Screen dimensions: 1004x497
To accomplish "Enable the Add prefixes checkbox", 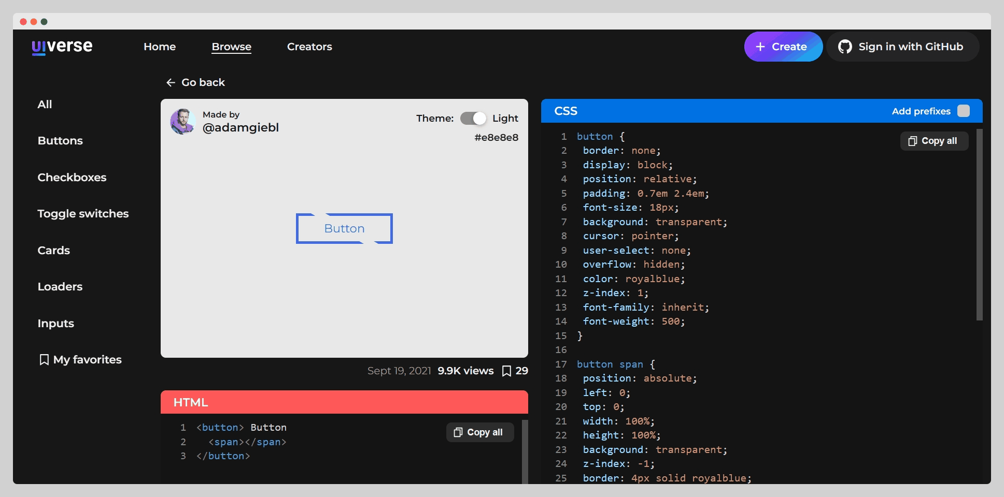I will pos(963,111).
